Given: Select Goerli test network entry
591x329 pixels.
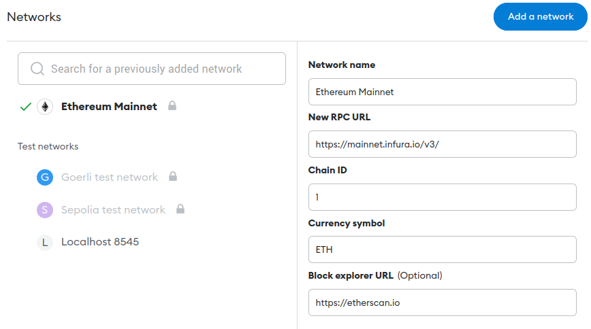Looking at the screenshot, I should click(110, 177).
